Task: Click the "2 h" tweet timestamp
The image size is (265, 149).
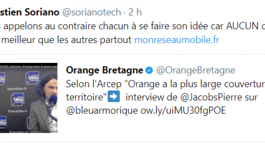Action: pos(135,12)
